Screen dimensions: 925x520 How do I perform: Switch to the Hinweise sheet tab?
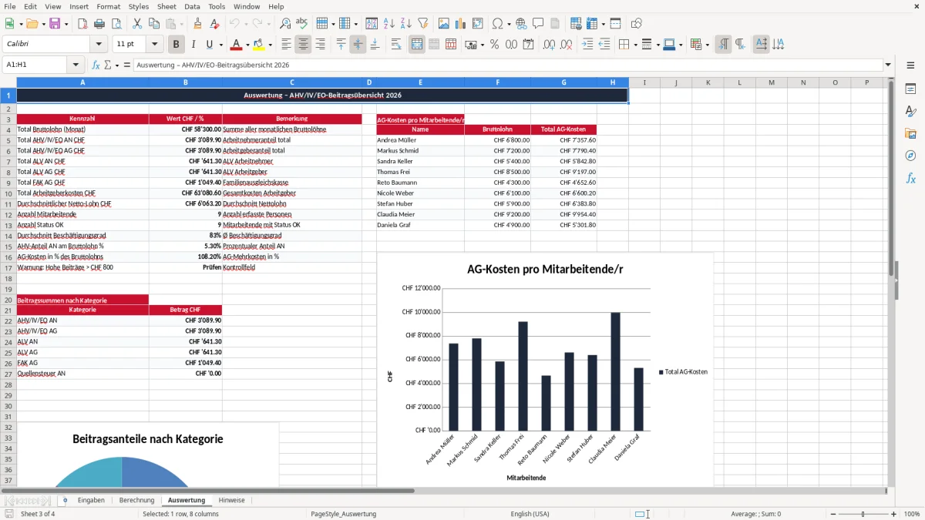pyautogui.click(x=231, y=500)
